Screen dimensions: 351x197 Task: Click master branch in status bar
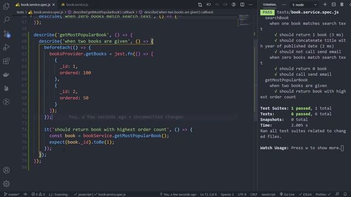click(12, 194)
